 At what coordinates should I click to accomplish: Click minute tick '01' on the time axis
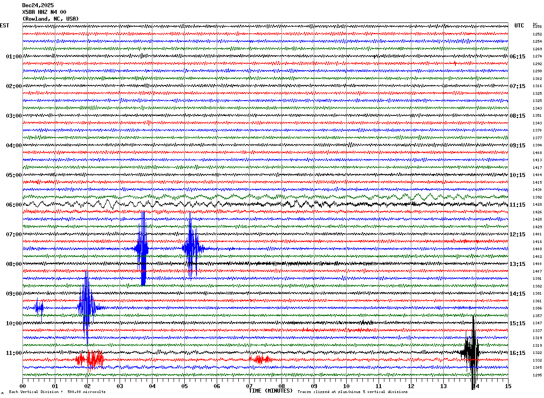[x=55, y=386]
